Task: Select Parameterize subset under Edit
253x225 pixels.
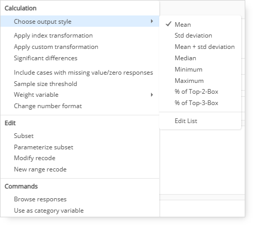Action: pos(43,147)
